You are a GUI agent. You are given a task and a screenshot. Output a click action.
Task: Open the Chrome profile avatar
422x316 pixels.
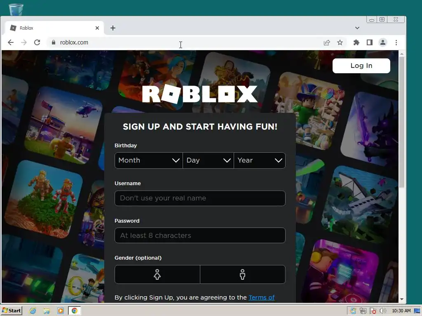click(383, 42)
